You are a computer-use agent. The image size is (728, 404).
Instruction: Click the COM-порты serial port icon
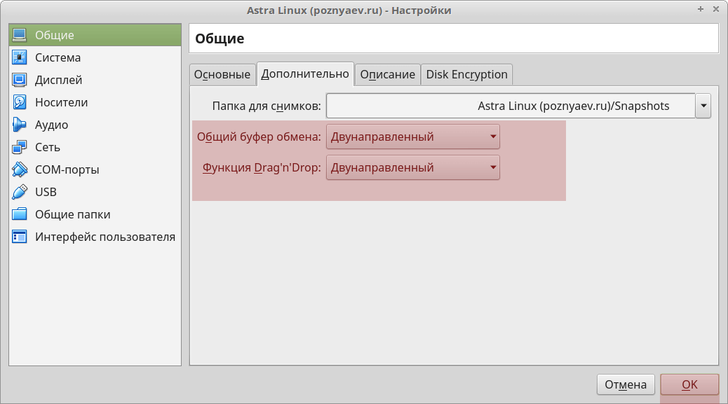(20, 169)
